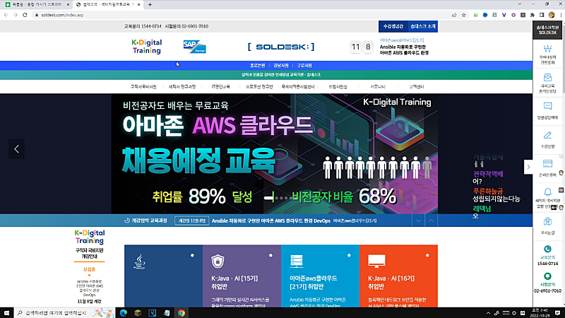Open the 커뮤니티 menu
The height and width of the screenshot is (318, 565).
(x=378, y=87)
